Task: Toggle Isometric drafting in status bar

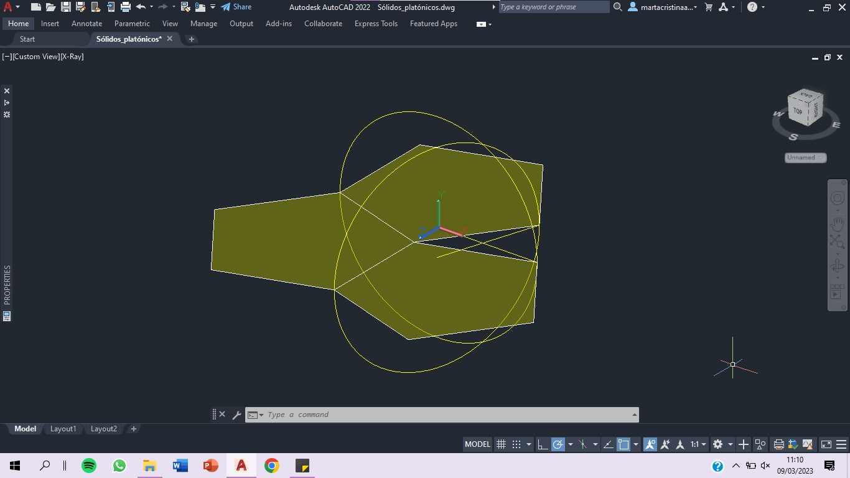Action: tap(583, 444)
